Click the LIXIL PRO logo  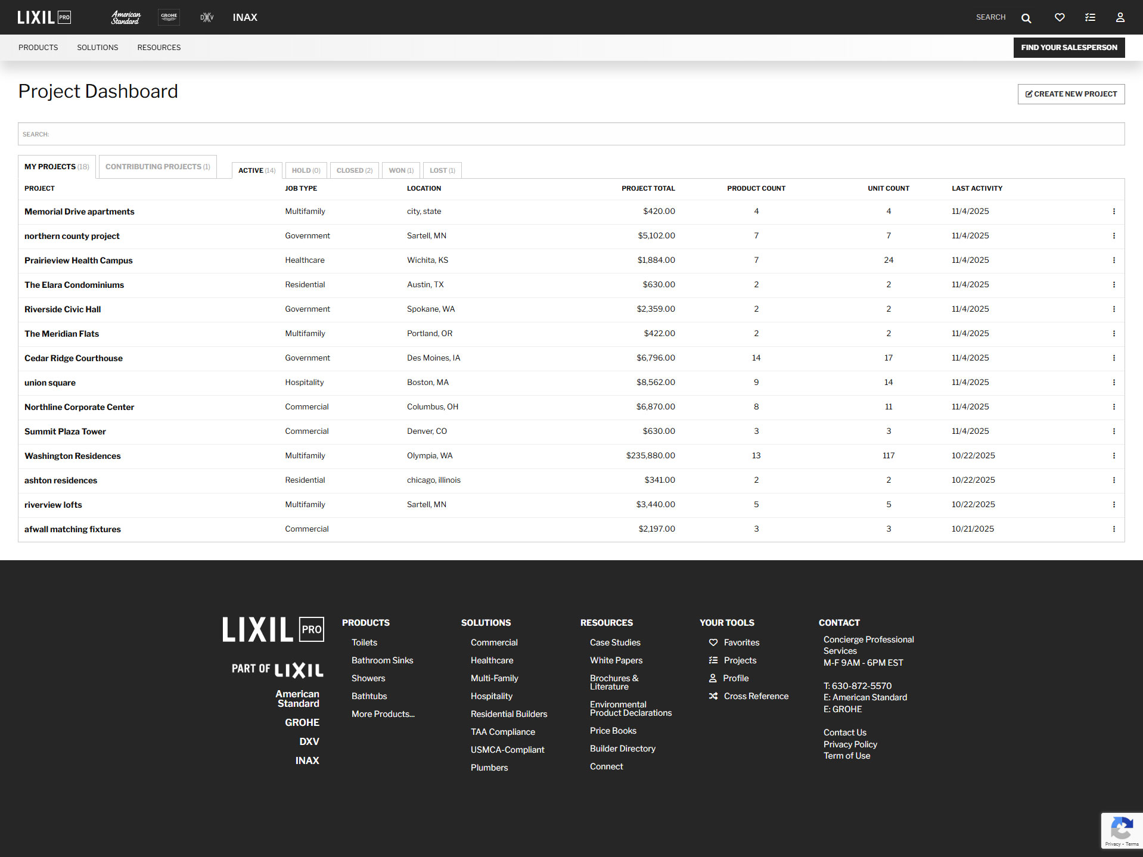pos(44,17)
